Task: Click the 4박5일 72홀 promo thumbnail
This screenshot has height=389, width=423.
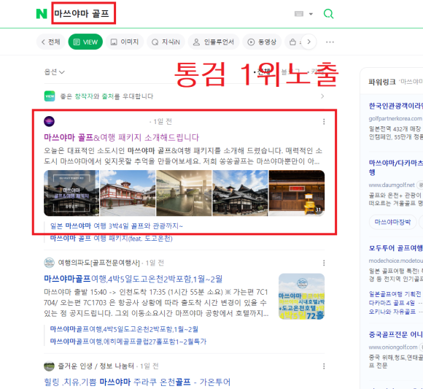Action: click(x=302, y=296)
